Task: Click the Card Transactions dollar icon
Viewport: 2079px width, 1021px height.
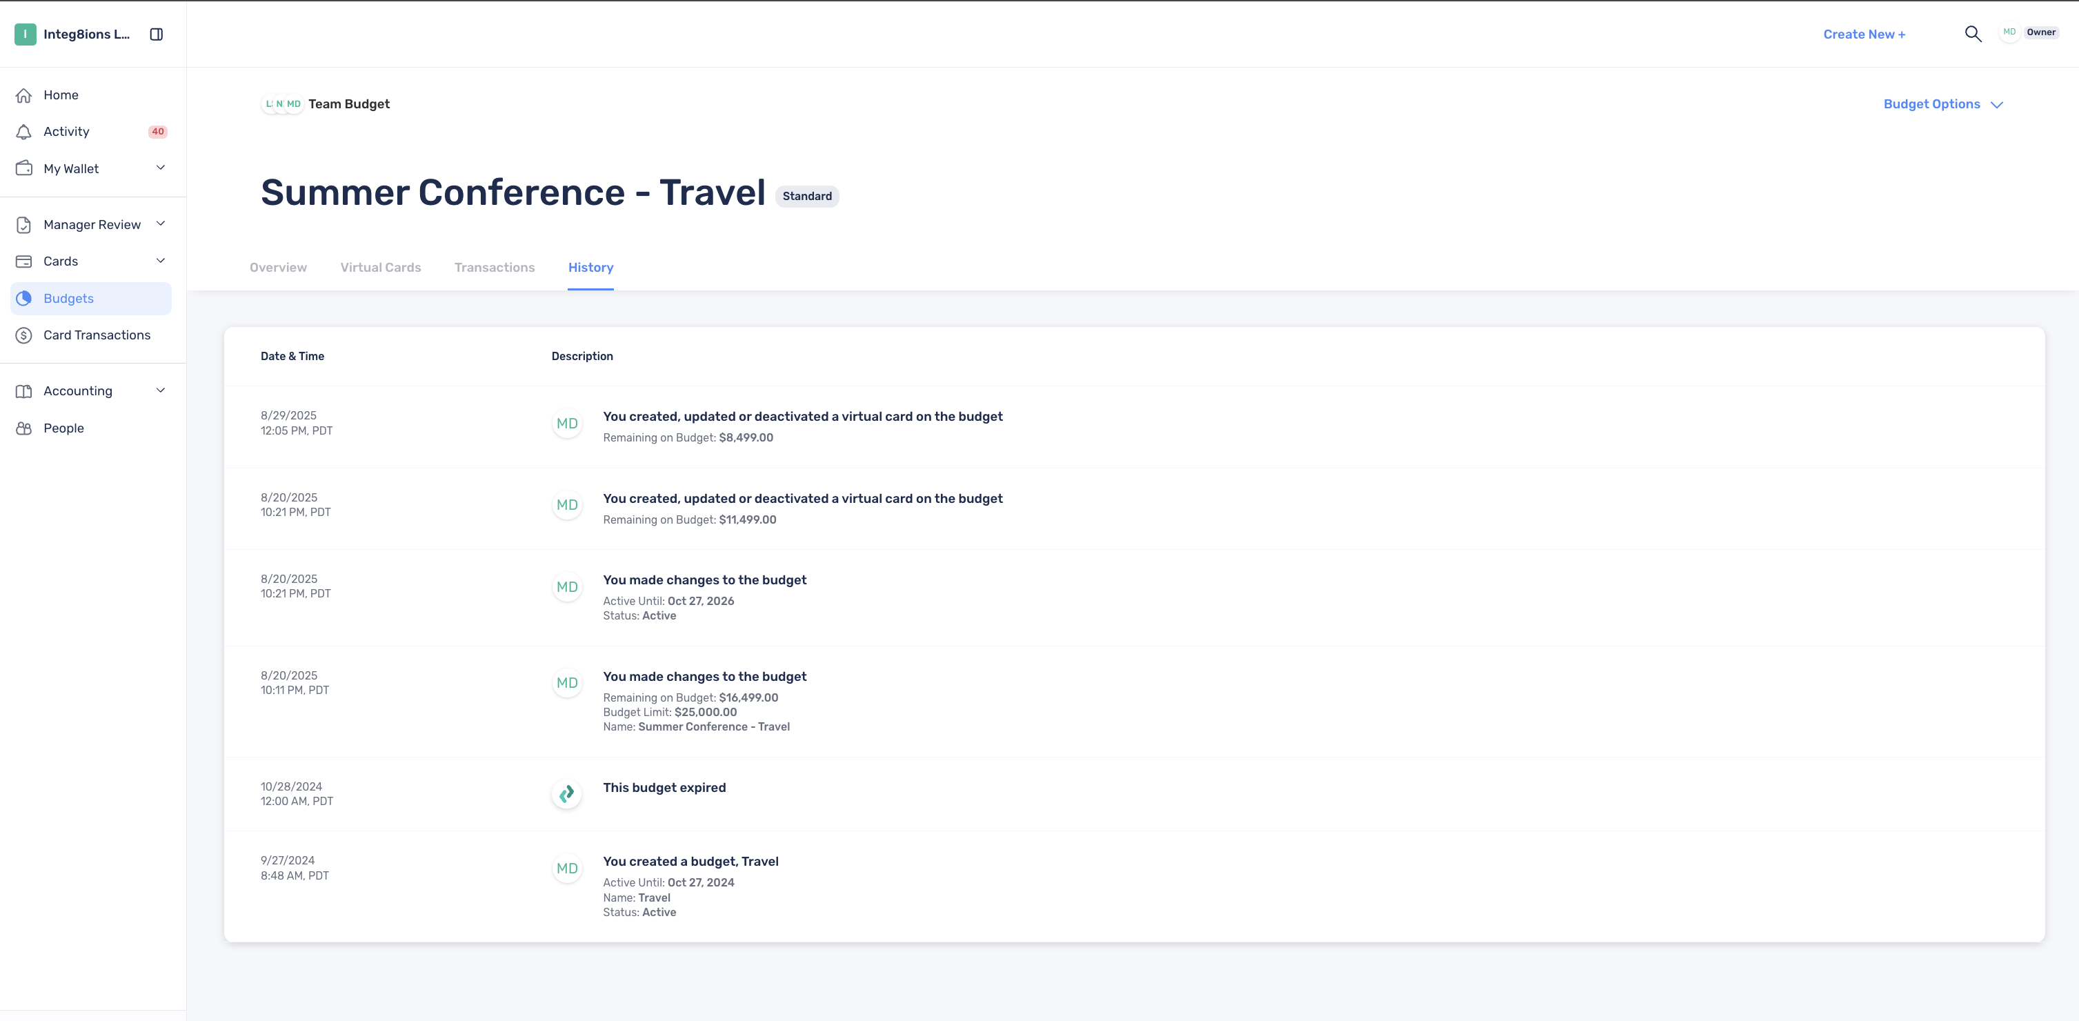Action: pyautogui.click(x=24, y=335)
